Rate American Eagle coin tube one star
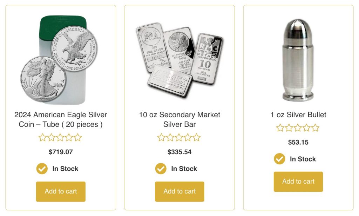The height and width of the screenshot is (216, 359). [43, 137]
